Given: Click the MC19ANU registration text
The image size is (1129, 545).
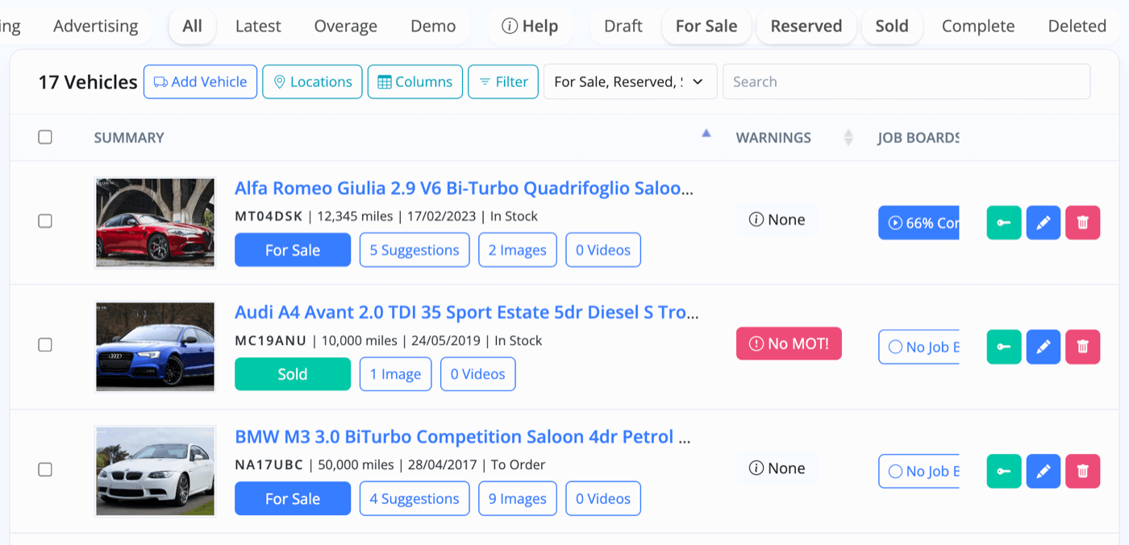Looking at the screenshot, I should click(270, 340).
